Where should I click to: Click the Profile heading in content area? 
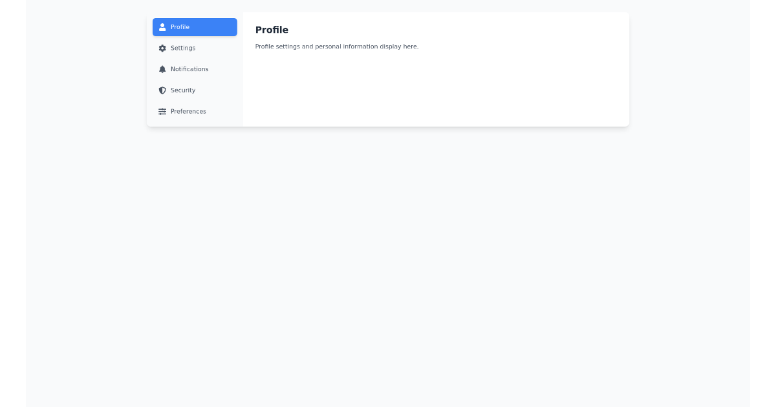(272, 30)
